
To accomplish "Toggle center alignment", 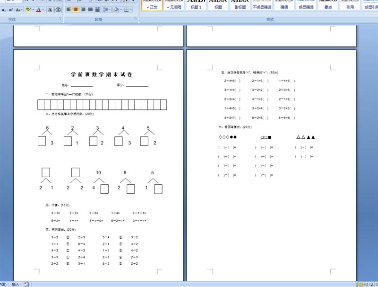I will pos(76,9).
